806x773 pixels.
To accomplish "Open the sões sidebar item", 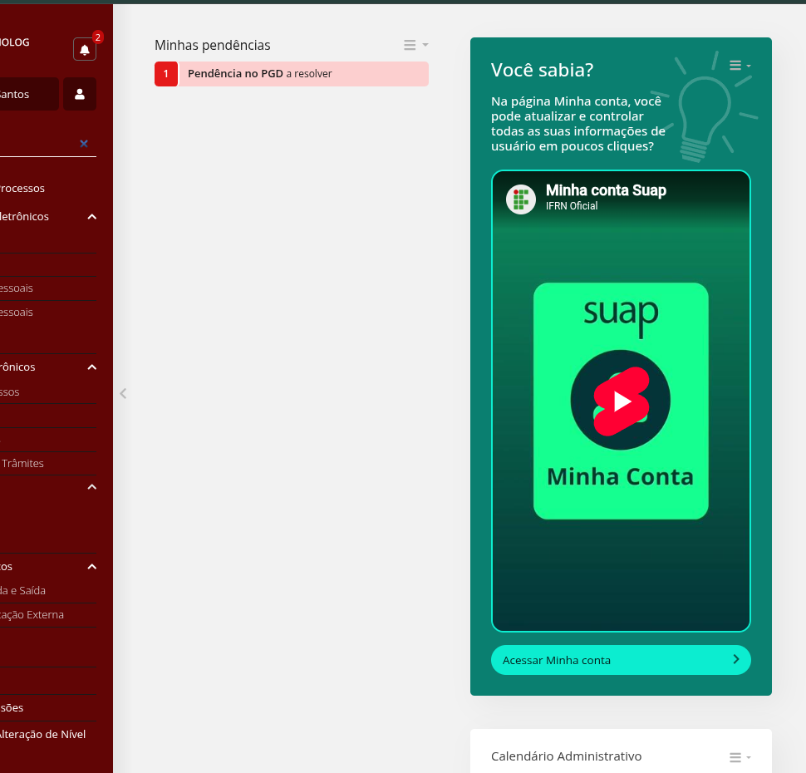I will [x=12, y=707].
